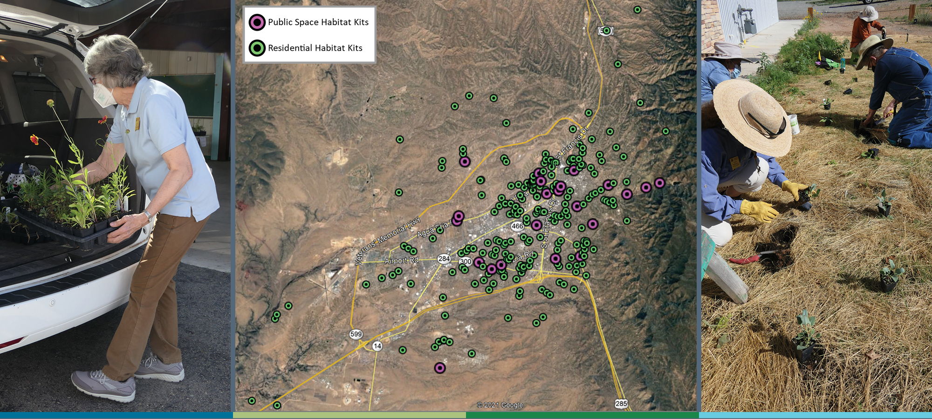Select the highway 599 route shield
The image size is (932, 419).
(356, 334)
